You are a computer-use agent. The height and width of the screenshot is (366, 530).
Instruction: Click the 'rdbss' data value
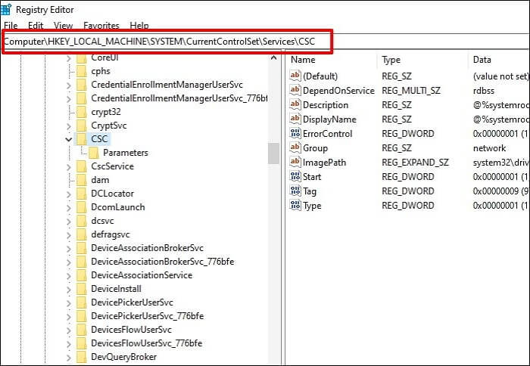coord(483,91)
